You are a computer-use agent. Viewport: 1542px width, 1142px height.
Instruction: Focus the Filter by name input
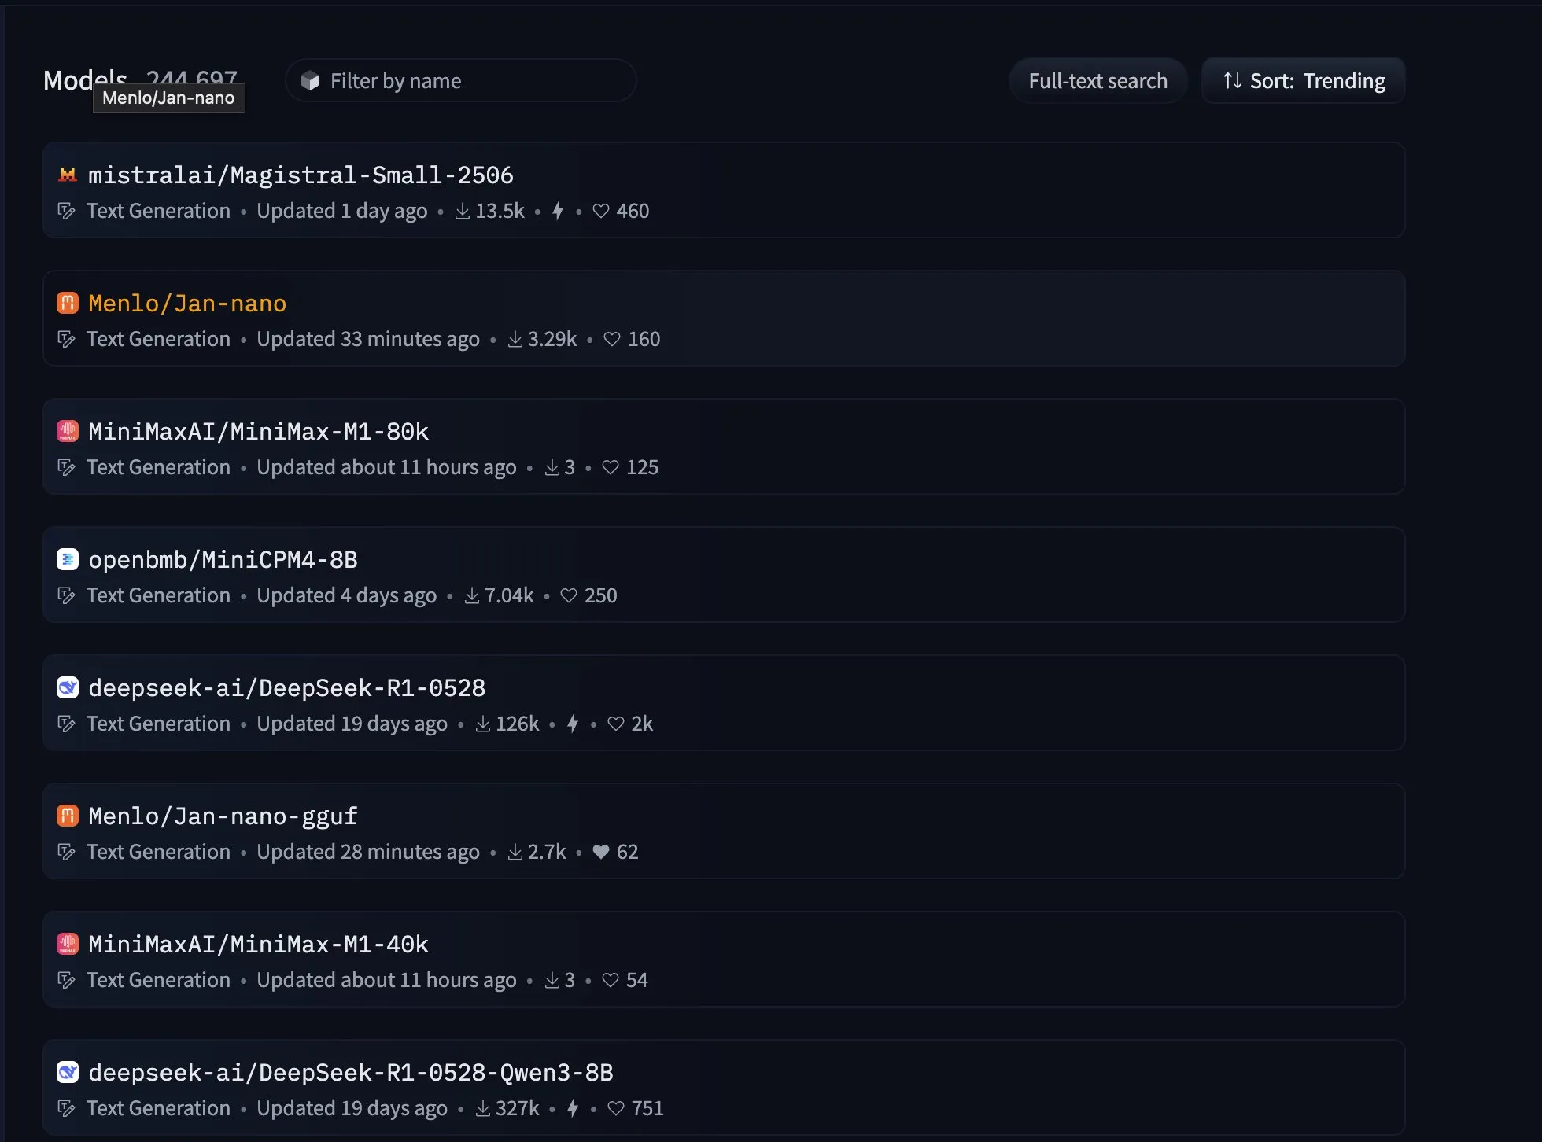[461, 80]
